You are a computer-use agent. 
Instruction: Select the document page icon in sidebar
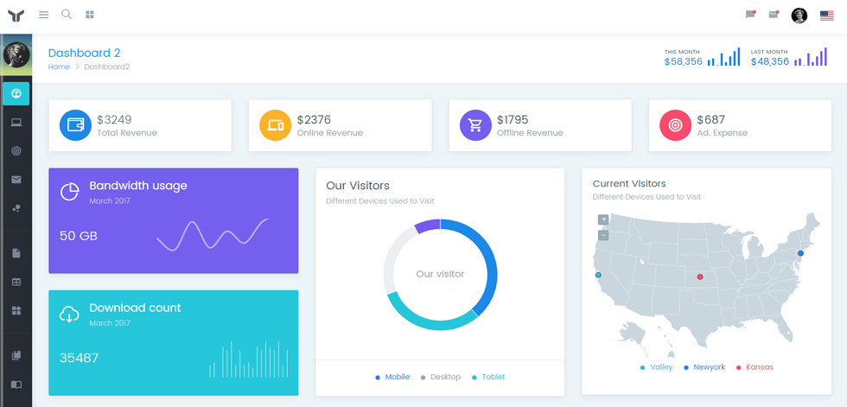(16, 253)
